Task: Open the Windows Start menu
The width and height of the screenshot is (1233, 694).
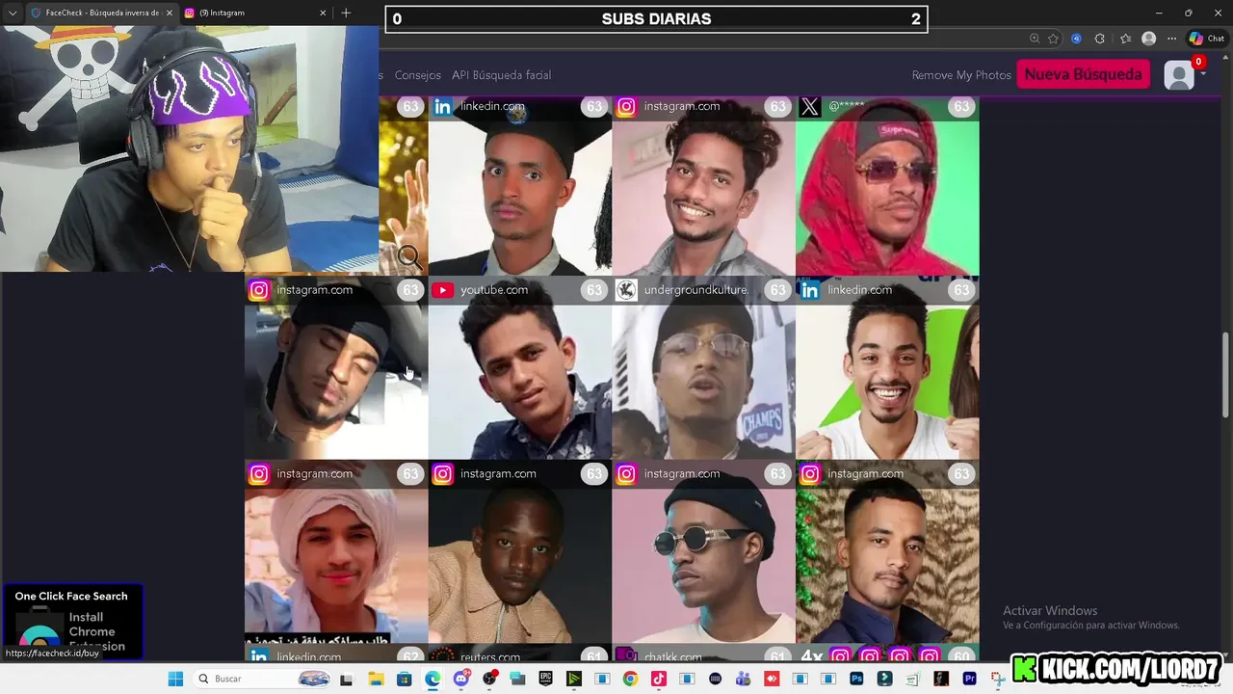Action: pyautogui.click(x=175, y=679)
